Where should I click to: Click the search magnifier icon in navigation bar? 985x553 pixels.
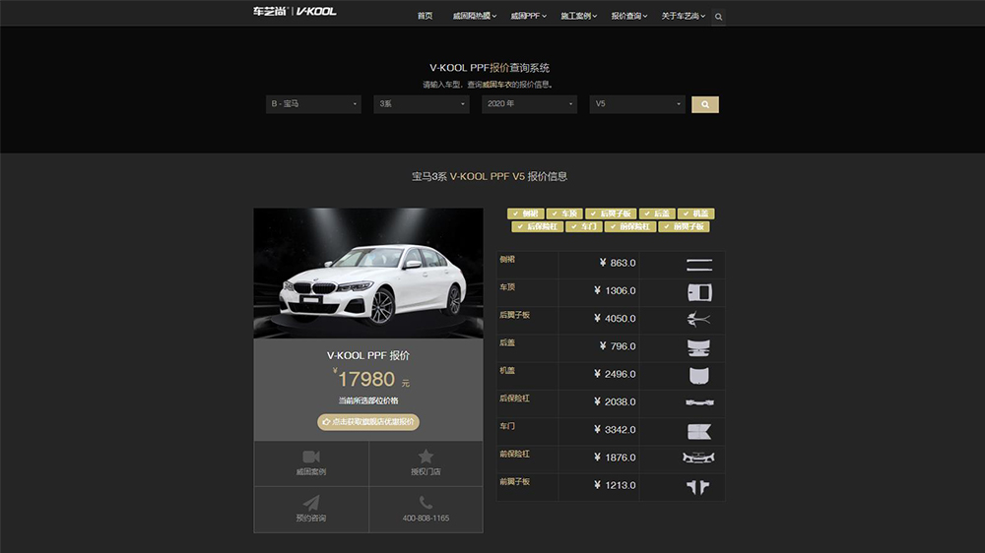pos(718,17)
